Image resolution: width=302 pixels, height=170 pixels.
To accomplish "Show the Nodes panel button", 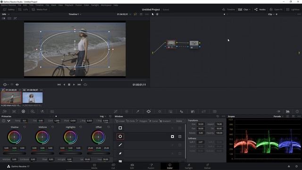I will point(260,9).
